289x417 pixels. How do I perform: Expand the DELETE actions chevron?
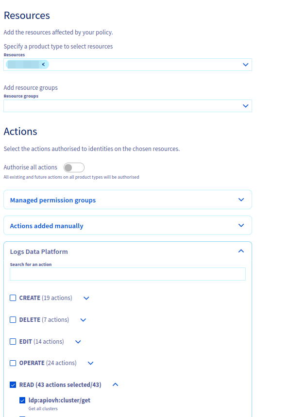[83, 319]
